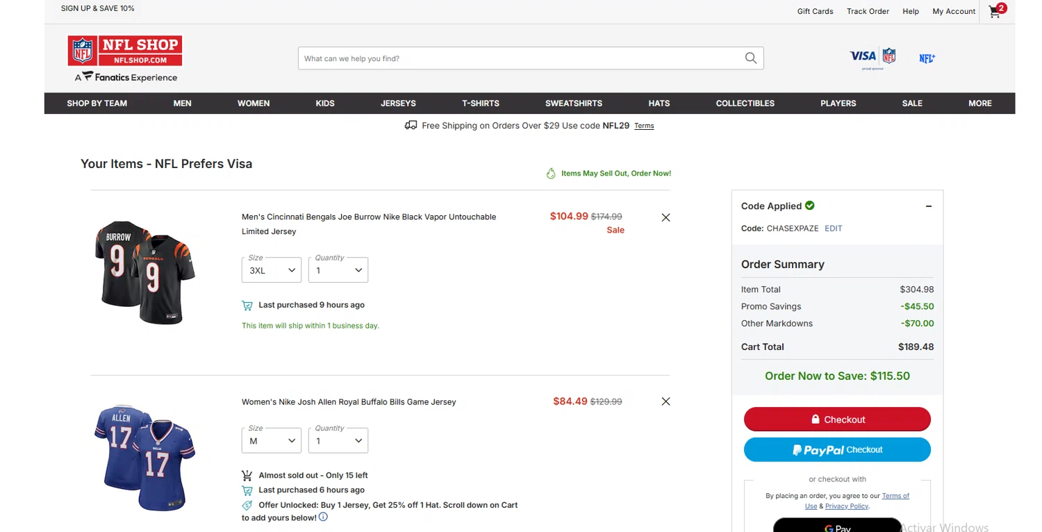Click the Offer Unlocked tag icon
The width and height of the screenshot is (1042, 532).
[x=247, y=505]
